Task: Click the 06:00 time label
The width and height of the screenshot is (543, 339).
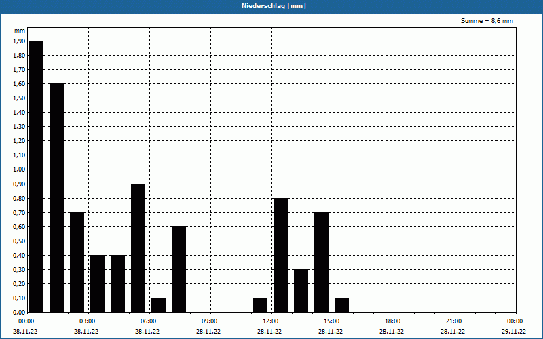Action: point(148,321)
